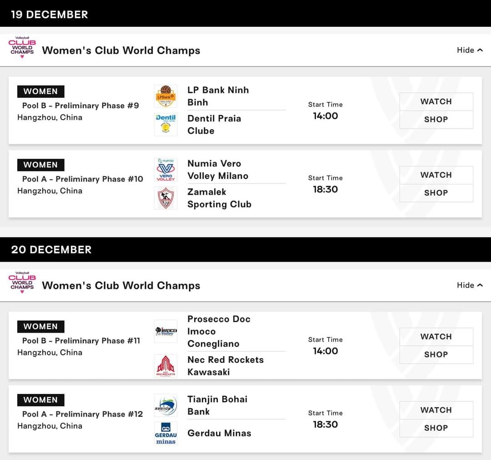
Task: Select the Gerdau Minas team logo
Action: coord(165,433)
